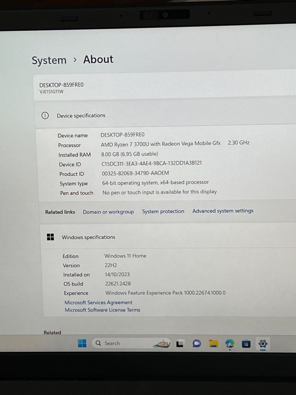Click the Experience label
The image size is (296, 395).
[x=76, y=293]
